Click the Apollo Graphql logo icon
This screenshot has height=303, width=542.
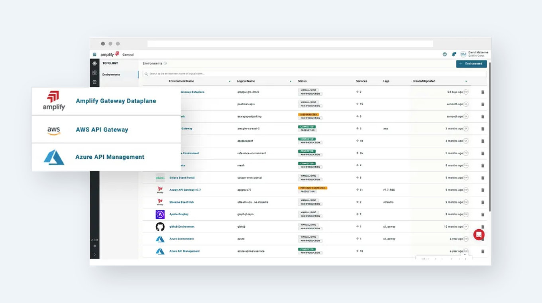click(x=160, y=214)
